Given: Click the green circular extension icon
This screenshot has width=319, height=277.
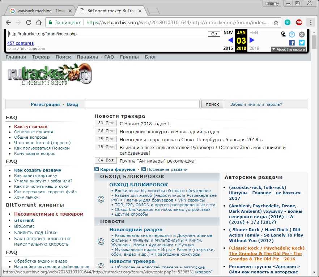Looking at the screenshot, I should (x=287, y=22).
